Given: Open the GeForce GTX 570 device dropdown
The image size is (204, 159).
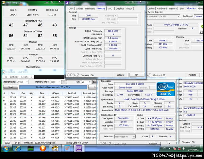Looking at the screenshot, I should tap(164, 17).
